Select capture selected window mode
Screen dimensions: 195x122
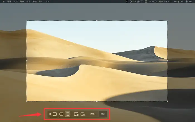pos(61,114)
